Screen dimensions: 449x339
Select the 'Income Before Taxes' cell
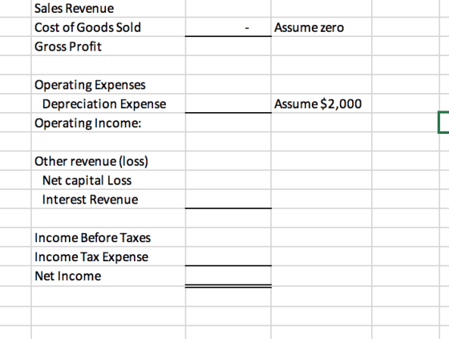pyautogui.click(x=108, y=237)
